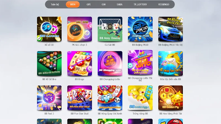Viewport: 221px width, 124px height.
Task: Open BB Fast 3 dice game
Action: [49, 98]
